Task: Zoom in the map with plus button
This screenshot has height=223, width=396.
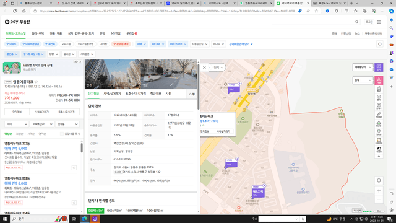Action: 379,191
